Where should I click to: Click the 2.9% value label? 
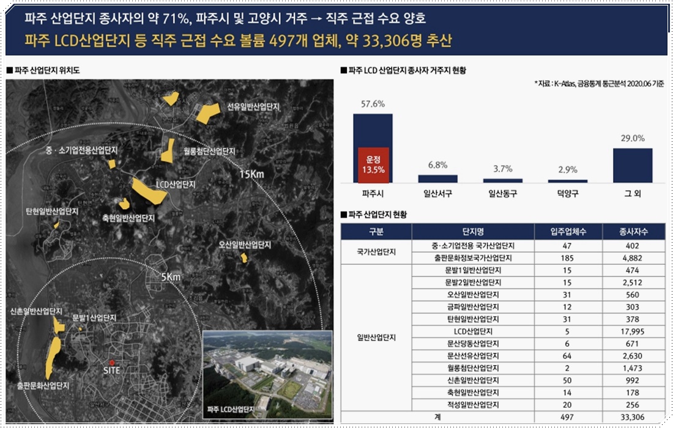(x=567, y=169)
